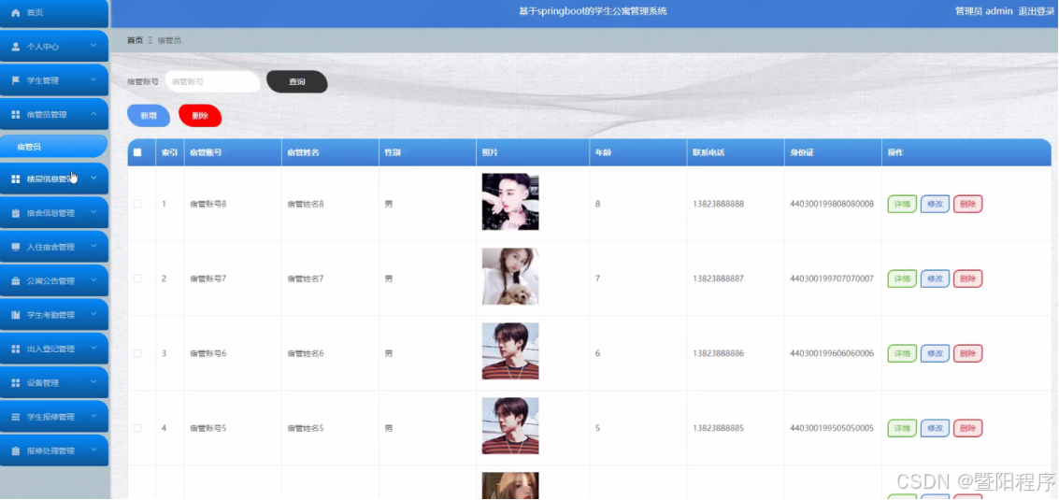The width and height of the screenshot is (1059, 500).
Task: Check the select-all checkbox in table header
Action: [x=137, y=152]
